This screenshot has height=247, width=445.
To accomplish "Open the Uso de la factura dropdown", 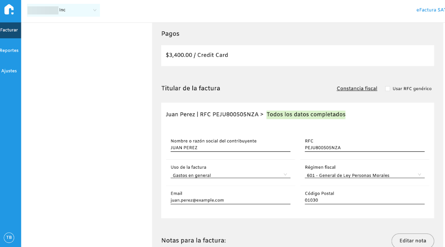I will pos(230,175).
